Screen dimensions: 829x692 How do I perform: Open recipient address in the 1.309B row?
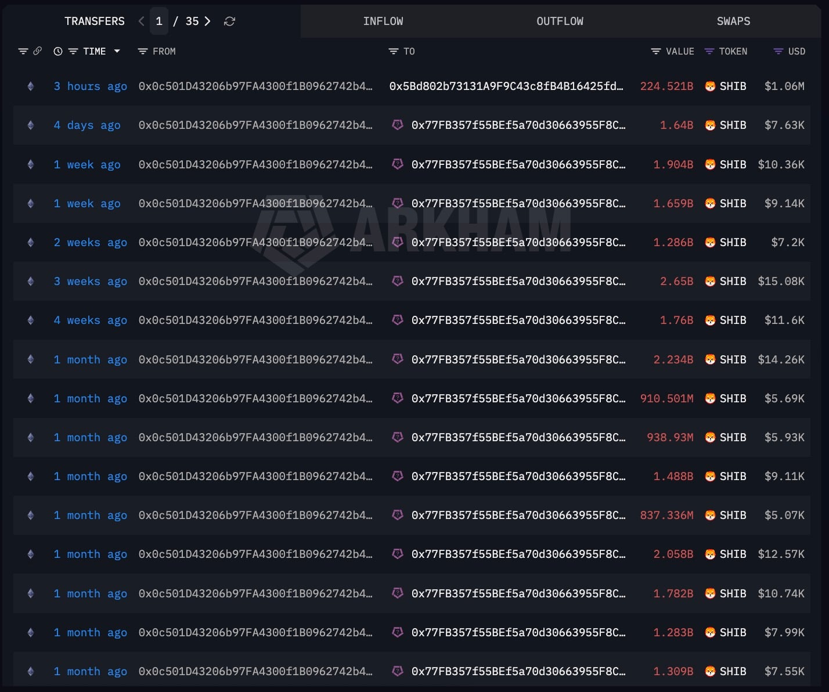(x=518, y=672)
